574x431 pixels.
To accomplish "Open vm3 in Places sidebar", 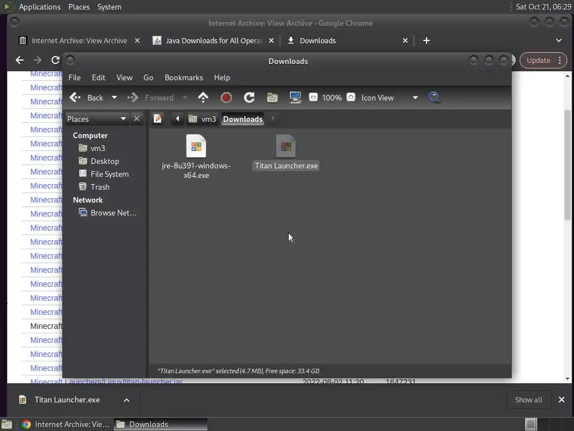I will (98, 148).
